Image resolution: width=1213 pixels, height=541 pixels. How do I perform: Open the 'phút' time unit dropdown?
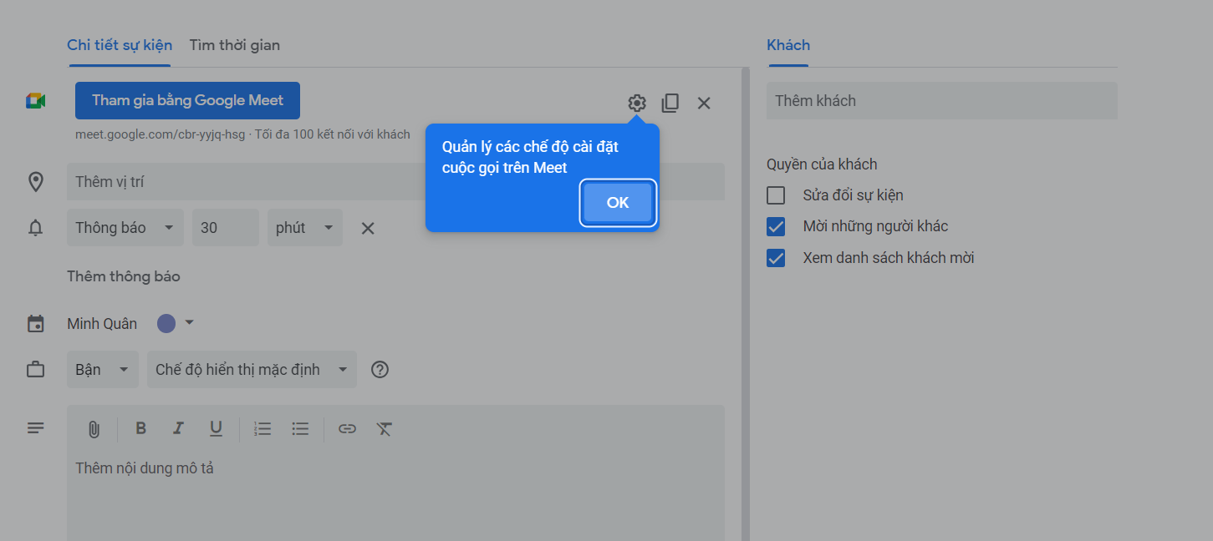[x=304, y=228]
